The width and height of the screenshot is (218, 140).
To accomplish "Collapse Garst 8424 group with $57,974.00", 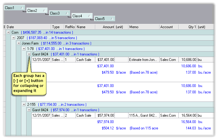I will [x=29, y=110].
